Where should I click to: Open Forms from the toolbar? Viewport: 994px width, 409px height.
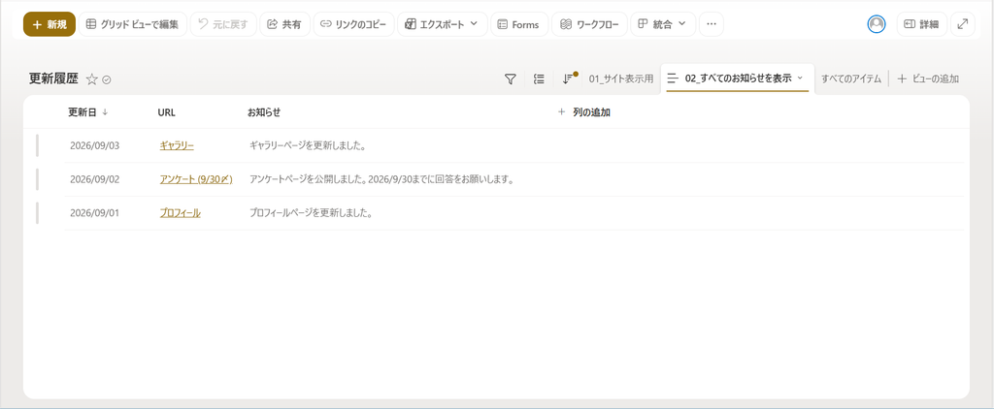519,24
